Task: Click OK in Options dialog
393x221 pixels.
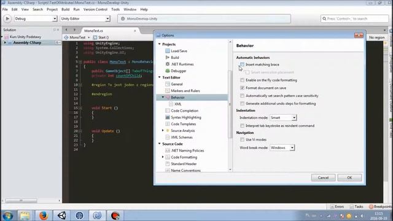Action: pos(349,177)
